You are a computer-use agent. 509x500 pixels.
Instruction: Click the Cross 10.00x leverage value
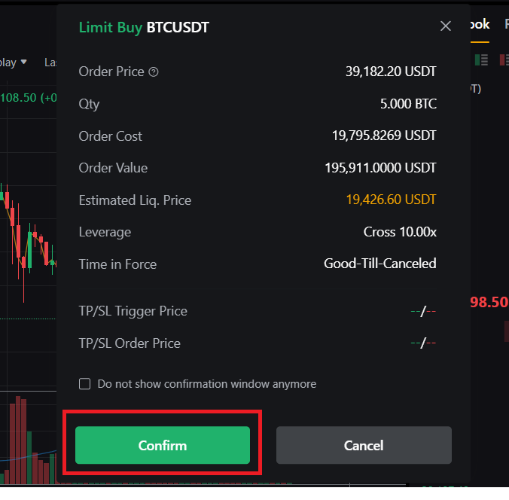(x=400, y=232)
